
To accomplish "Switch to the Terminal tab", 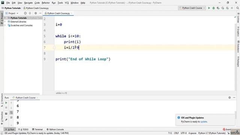I will tap(37, 129).
